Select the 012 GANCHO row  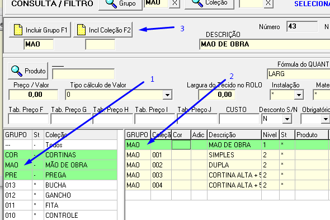[x=60, y=195]
